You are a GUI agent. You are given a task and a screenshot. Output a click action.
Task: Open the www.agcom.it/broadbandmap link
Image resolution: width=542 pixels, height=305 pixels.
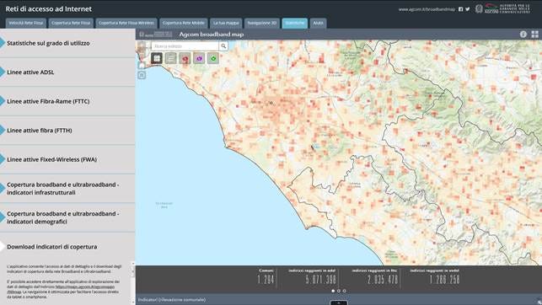point(427,9)
